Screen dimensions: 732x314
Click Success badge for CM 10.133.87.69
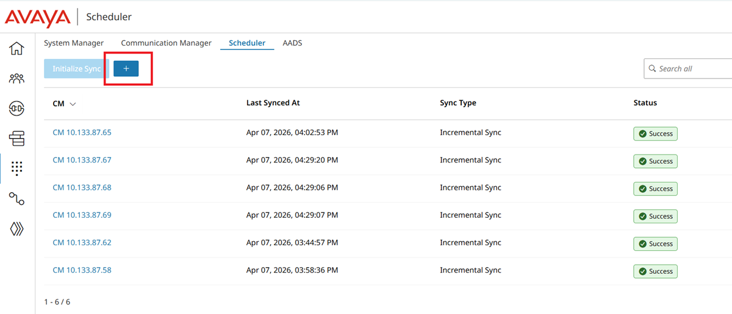click(655, 216)
